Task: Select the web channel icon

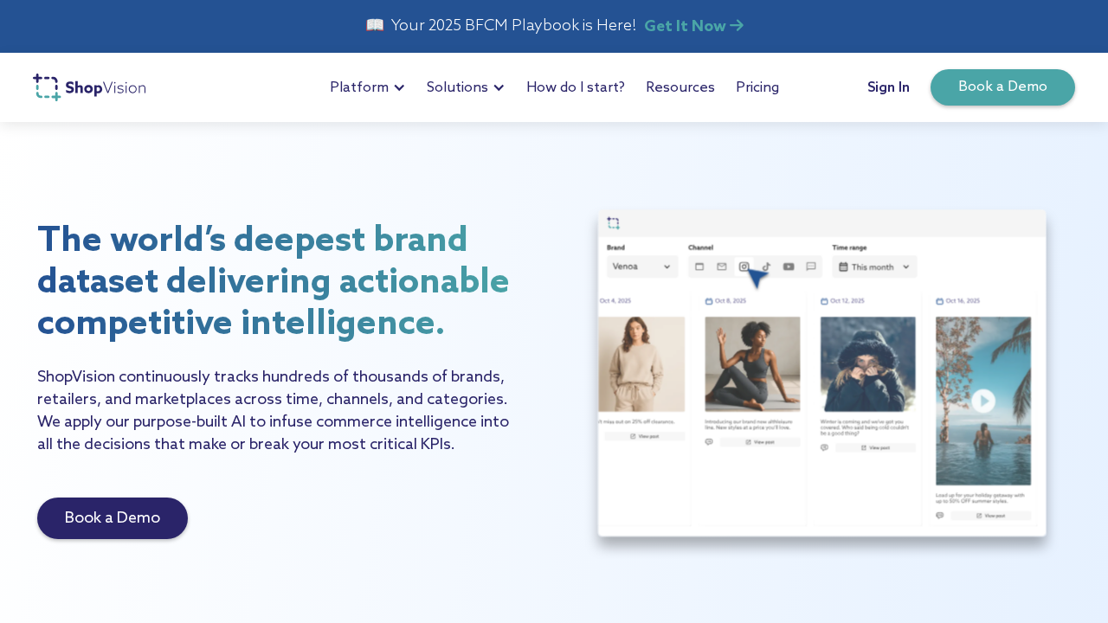Action: [700, 267]
